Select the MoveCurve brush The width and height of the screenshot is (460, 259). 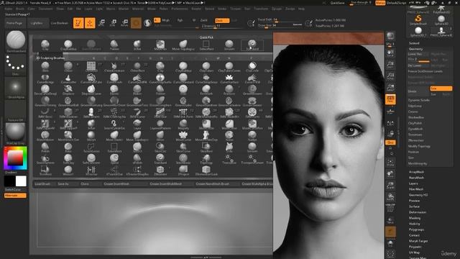point(183,136)
